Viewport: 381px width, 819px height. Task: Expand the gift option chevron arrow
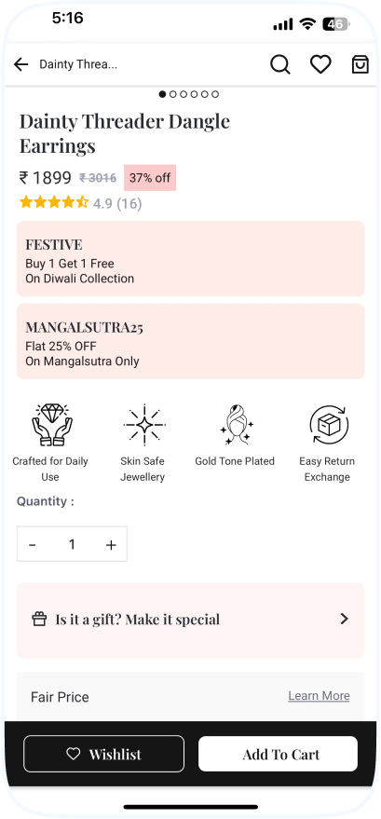tap(344, 619)
